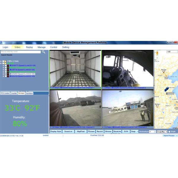Select the Single radio option
This screenshot has width=178, height=178.
tap(169, 131)
